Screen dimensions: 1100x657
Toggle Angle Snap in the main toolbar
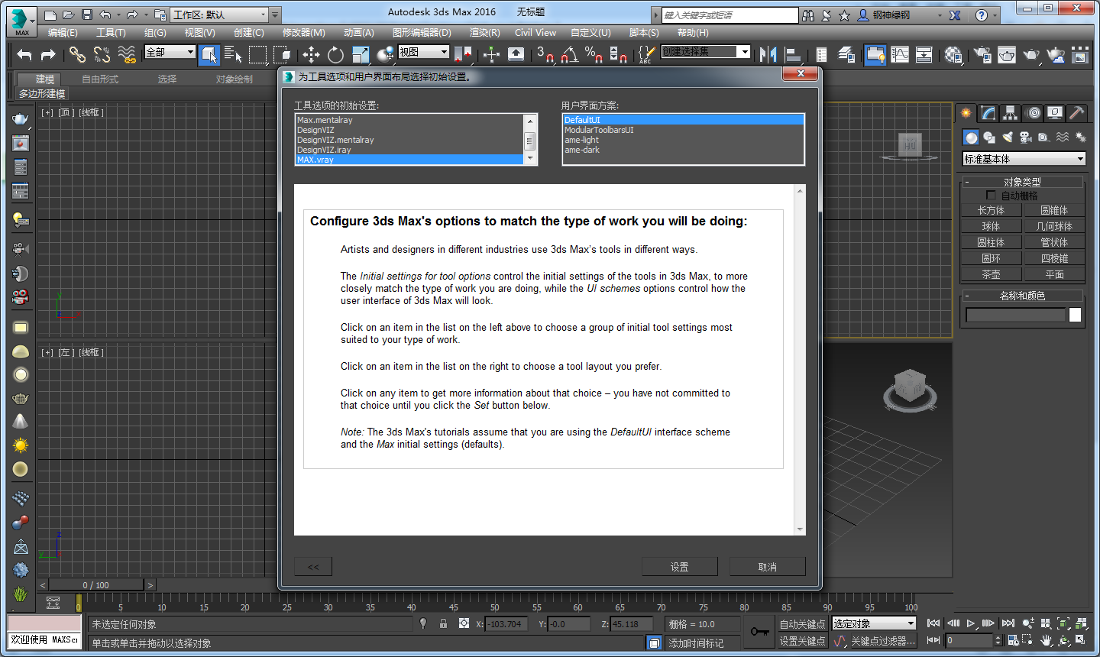point(569,54)
